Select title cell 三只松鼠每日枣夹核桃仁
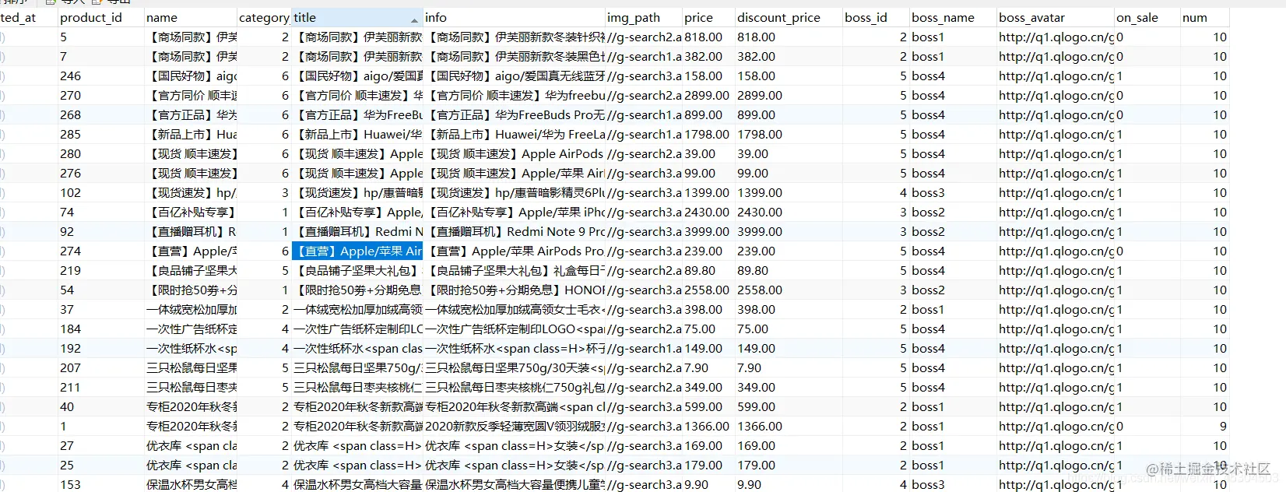 tap(357, 387)
